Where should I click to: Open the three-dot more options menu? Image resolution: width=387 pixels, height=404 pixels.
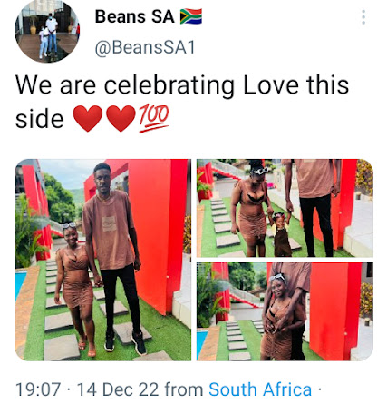point(363,17)
